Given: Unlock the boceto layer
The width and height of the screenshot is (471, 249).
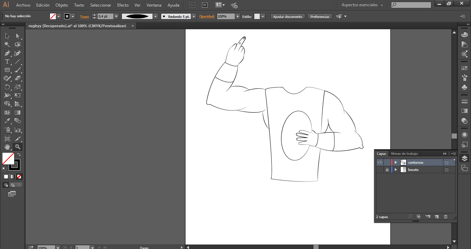Looking at the screenshot, I should tap(387, 170).
